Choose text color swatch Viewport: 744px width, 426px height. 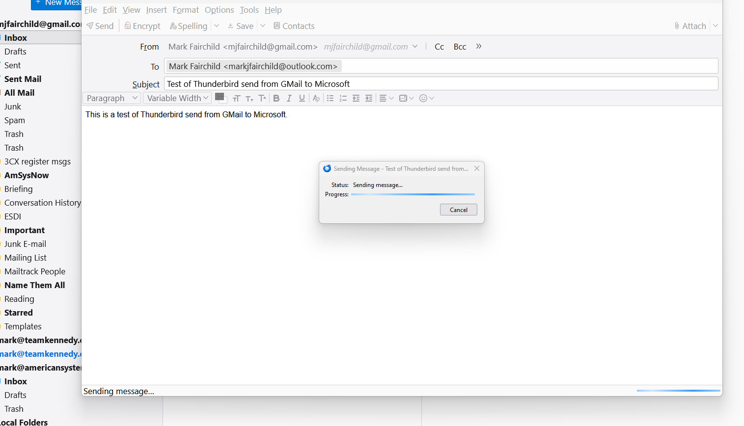click(x=220, y=98)
